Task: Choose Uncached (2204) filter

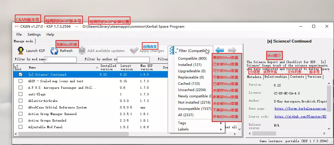Action: click(x=192, y=90)
